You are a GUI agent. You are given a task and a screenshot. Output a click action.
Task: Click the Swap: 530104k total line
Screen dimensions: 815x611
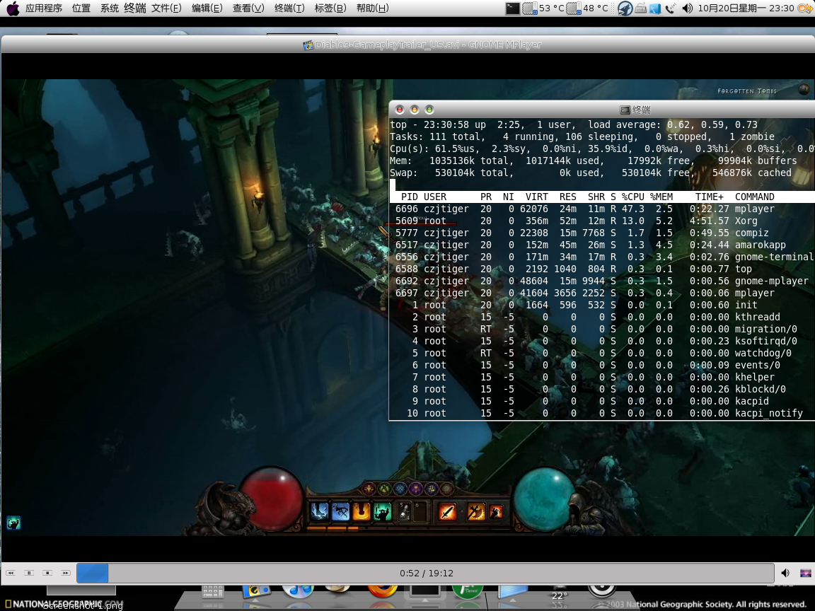(x=591, y=173)
